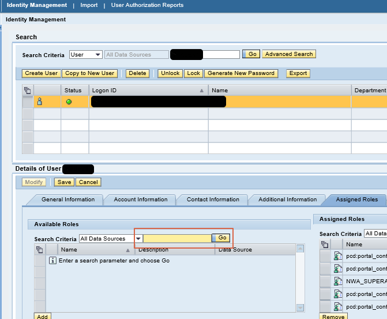
Task: Open the User search type dropdown
Action: click(x=98, y=55)
